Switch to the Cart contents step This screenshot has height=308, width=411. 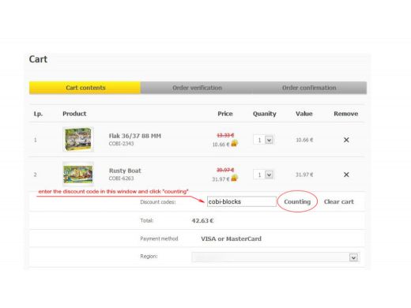[85, 88]
